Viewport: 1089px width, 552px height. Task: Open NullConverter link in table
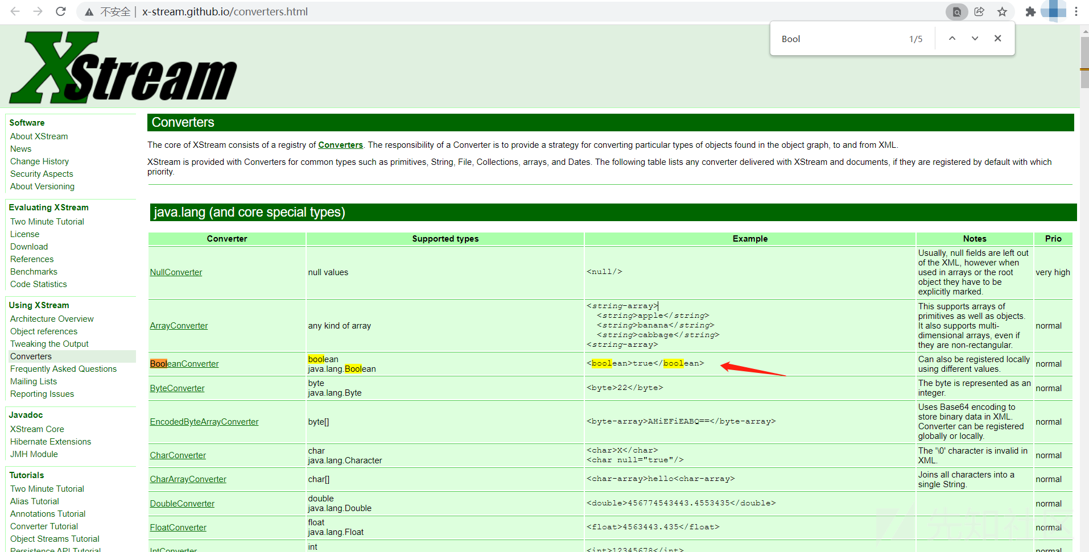(176, 272)
